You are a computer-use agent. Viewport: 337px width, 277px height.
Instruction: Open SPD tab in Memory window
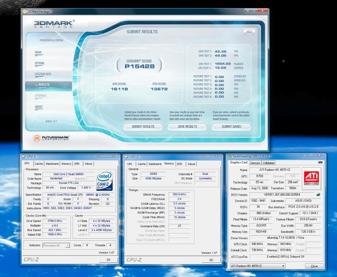(180, 164)
